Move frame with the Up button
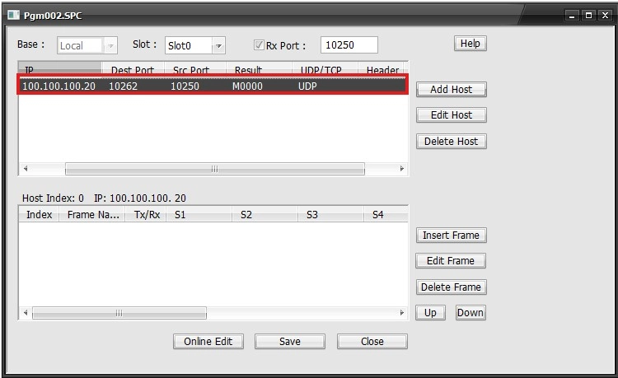The width and height of the screenshot is (618, 378). (430, 313)
